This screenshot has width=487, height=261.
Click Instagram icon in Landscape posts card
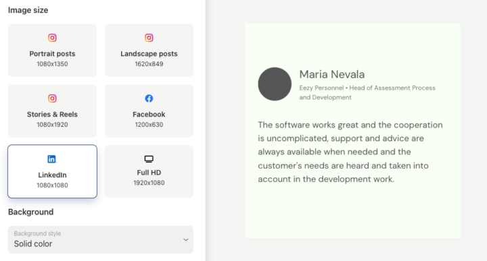pos(149,38)
